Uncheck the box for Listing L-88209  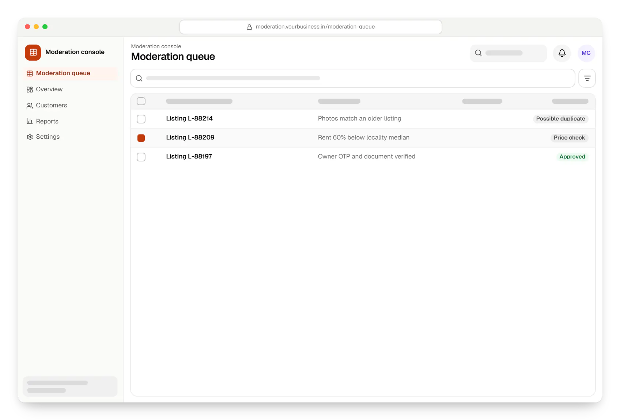tap(141, 138)
